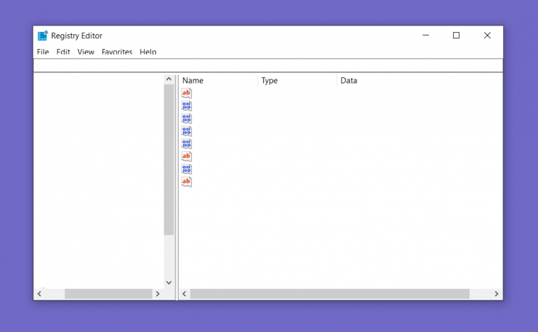This screenshot has width=538, height=332.
Task: Sort values by the Type column header
Action: click(x=297, y=81)
